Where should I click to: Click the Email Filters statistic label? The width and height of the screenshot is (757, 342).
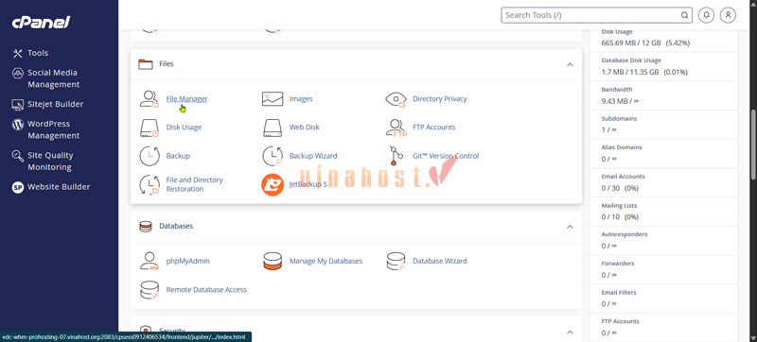[x=620, y=292]
